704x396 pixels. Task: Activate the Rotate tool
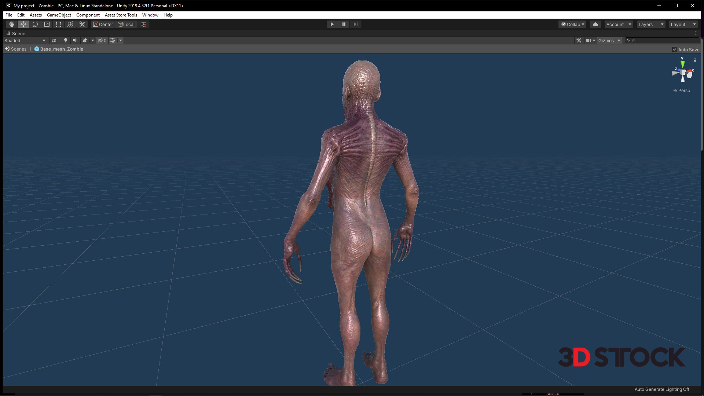[35, 24]
